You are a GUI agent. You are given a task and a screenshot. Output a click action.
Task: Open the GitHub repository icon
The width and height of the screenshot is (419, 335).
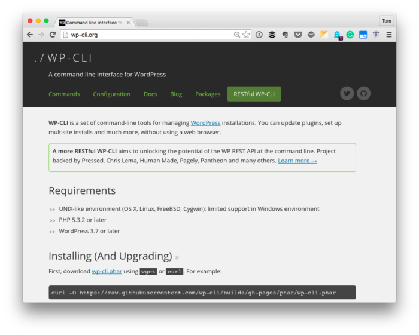[363, 93]
